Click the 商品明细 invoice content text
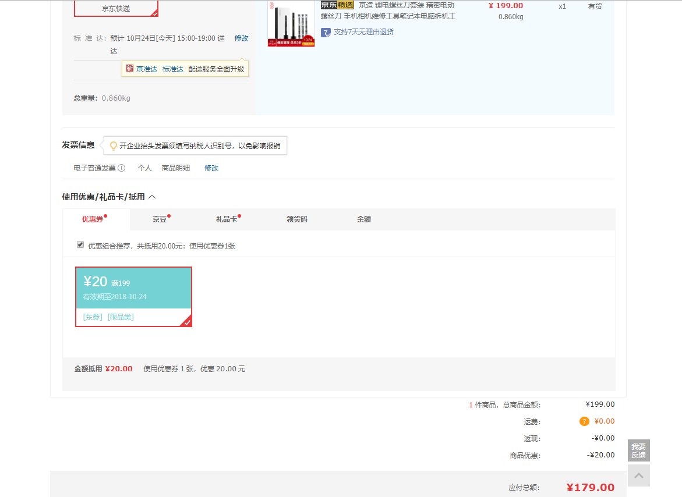This screenshot has height=497, width=682. 176,168
